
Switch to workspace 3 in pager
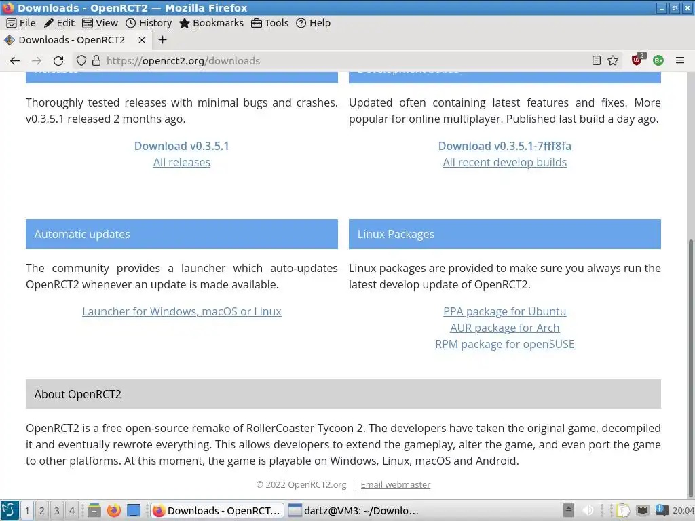[x=57, y=511]
